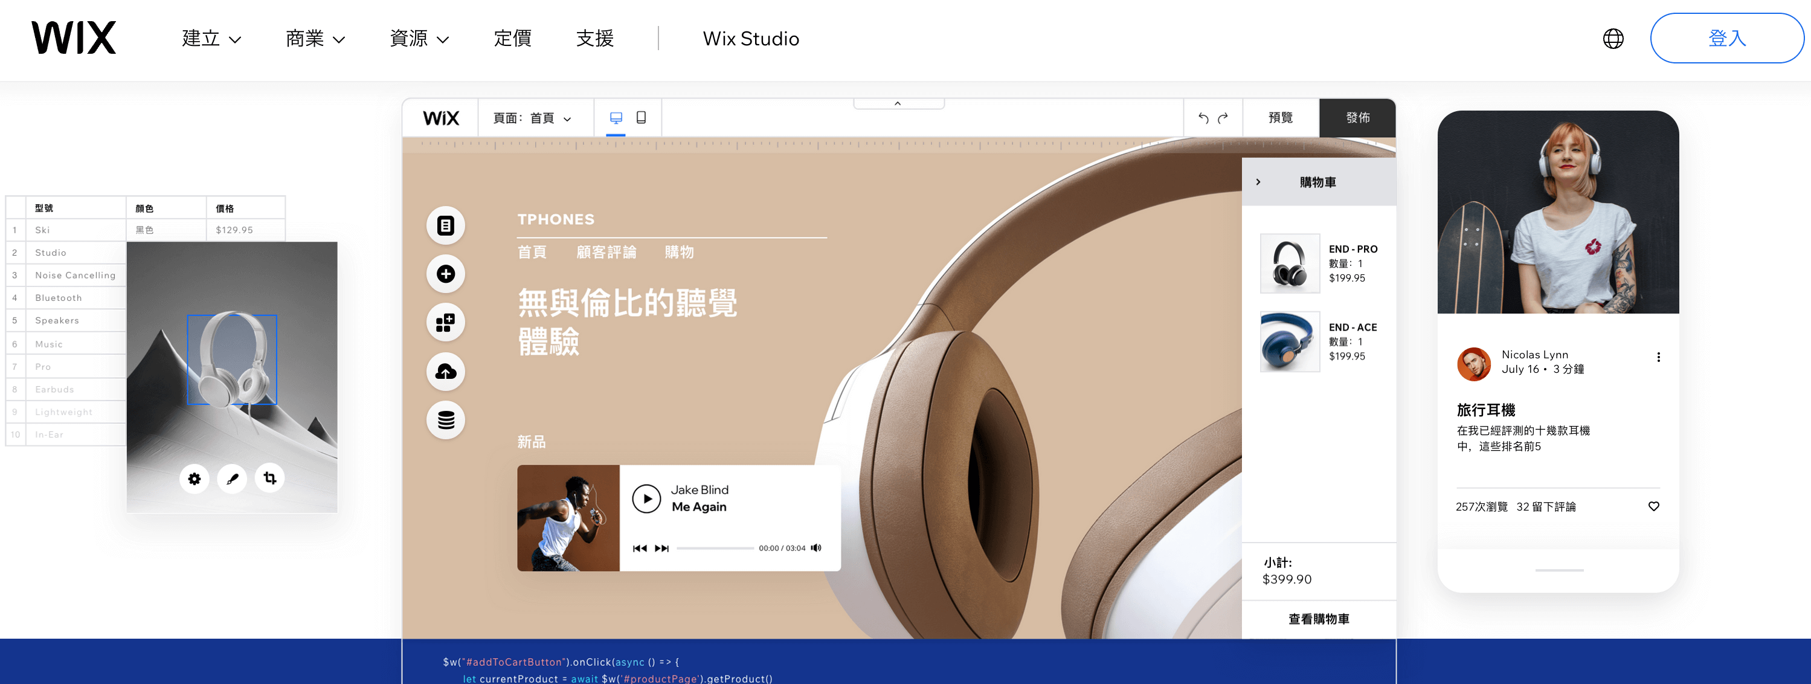Viewport: 1811px width, 684px height.
Task: Open the 頁面: 首頁 page dropdown
Action: click(x=532, y=118)
